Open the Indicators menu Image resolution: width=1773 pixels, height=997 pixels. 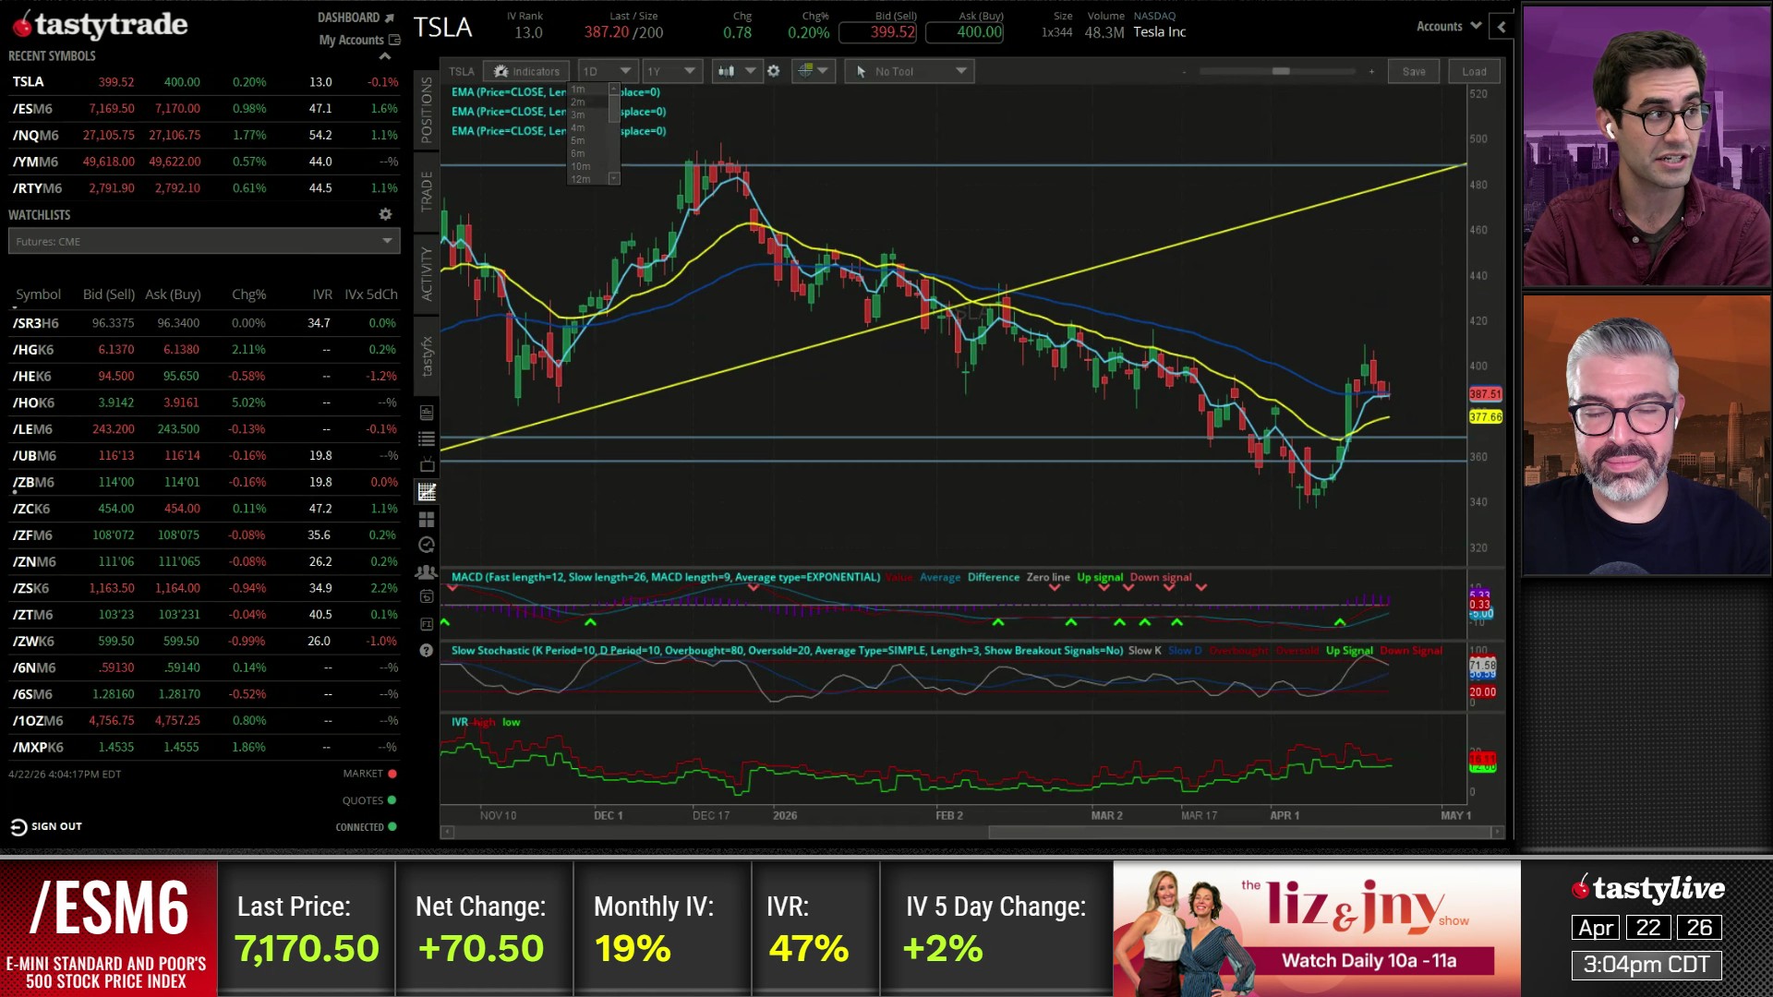click(527, 71)
